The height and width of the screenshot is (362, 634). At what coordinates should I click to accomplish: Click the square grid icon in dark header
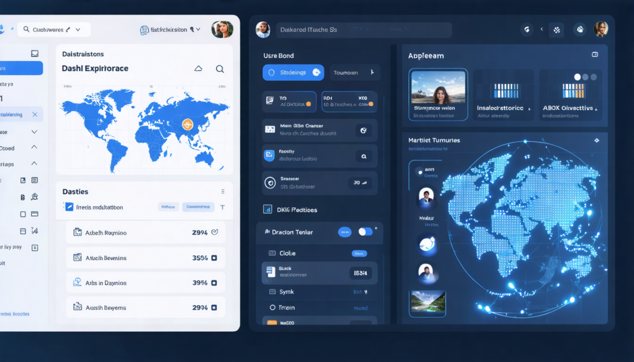[556, 30]
